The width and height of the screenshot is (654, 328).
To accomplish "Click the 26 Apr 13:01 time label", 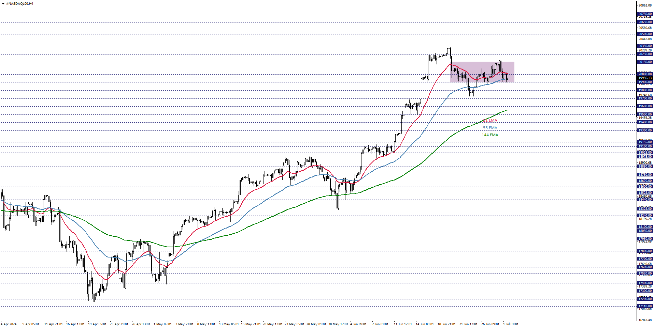I will pos(141,324).
